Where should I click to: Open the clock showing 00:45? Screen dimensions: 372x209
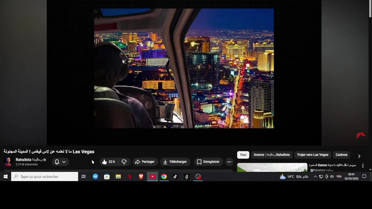pyautogui.click(x=351, y=176)
